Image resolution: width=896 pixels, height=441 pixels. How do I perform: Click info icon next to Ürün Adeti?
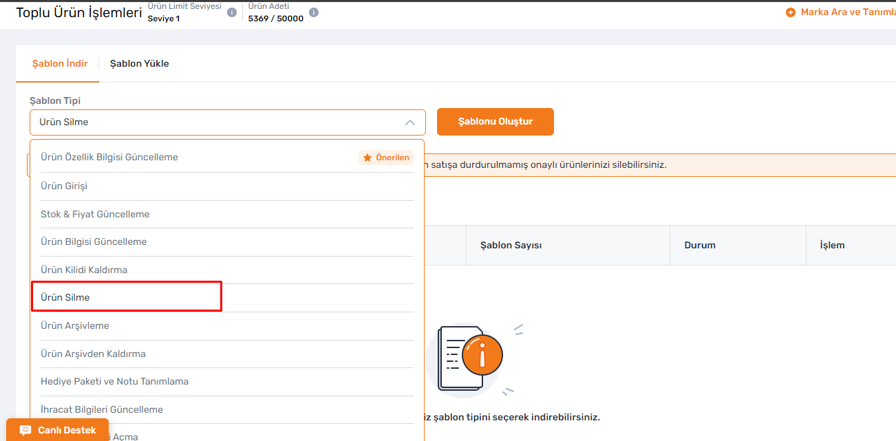pyautogui.click(x=314, y=12)
